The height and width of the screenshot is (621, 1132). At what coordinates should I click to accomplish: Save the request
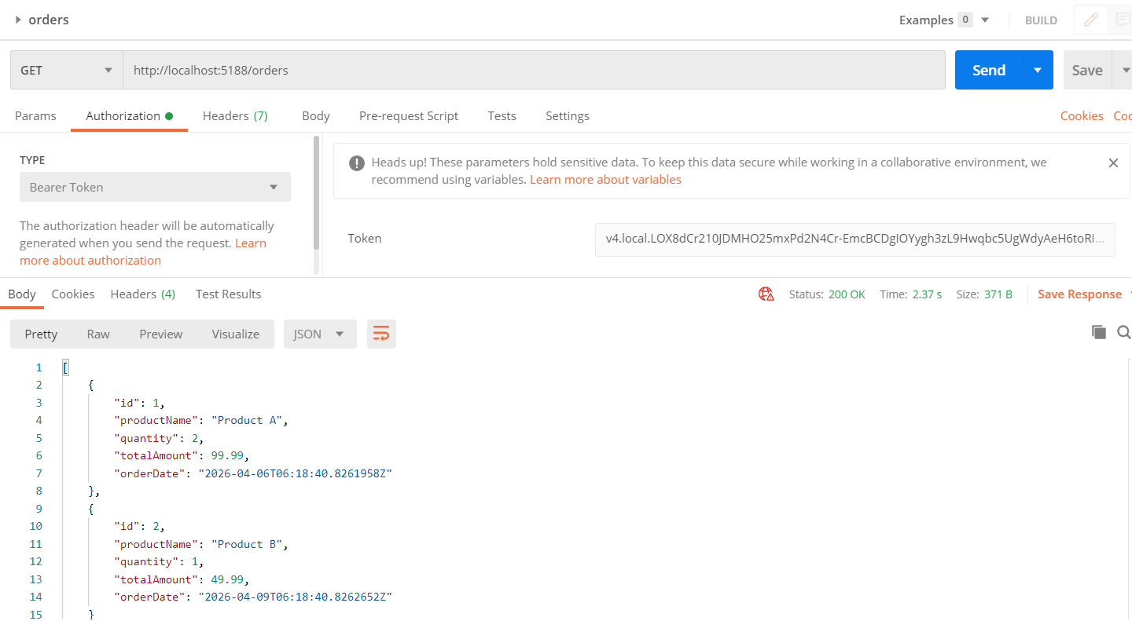[1086, 70]
